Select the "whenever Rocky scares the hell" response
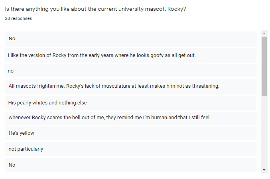The width and height of the screenshot is (270, 179). click(x=109, y=118)
